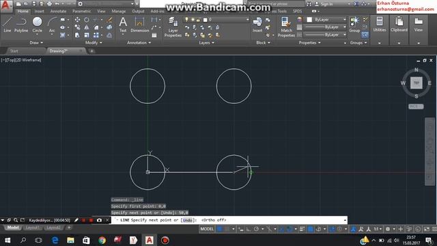This screenshot has width=437, height=246.
Task: Select the Arc tool
Action: [52, 25]
